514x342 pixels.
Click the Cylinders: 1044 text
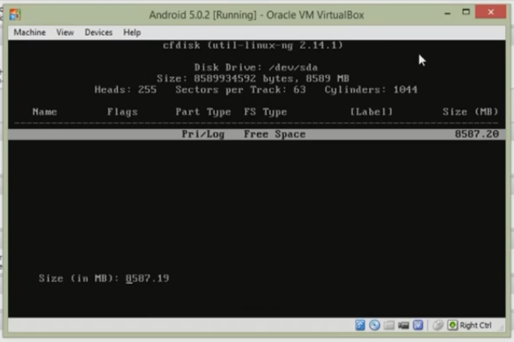(371, 89)
